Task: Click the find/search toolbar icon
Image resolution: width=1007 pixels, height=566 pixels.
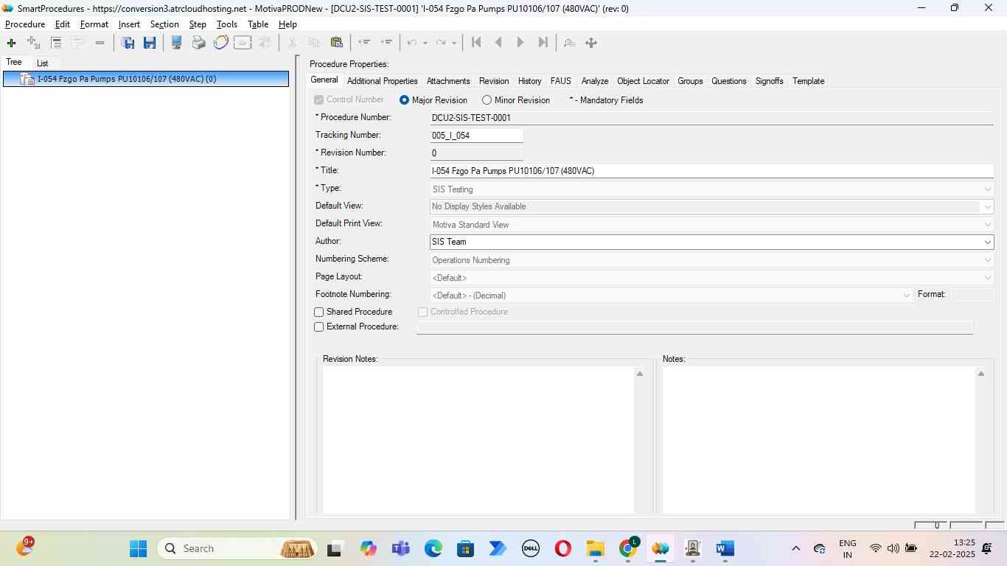Action: pyautogui.click(x=569, y=43)
